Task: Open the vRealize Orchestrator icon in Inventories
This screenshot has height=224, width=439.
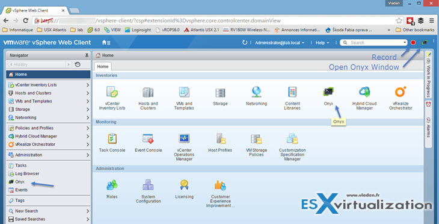Action: tap(401, 92)
